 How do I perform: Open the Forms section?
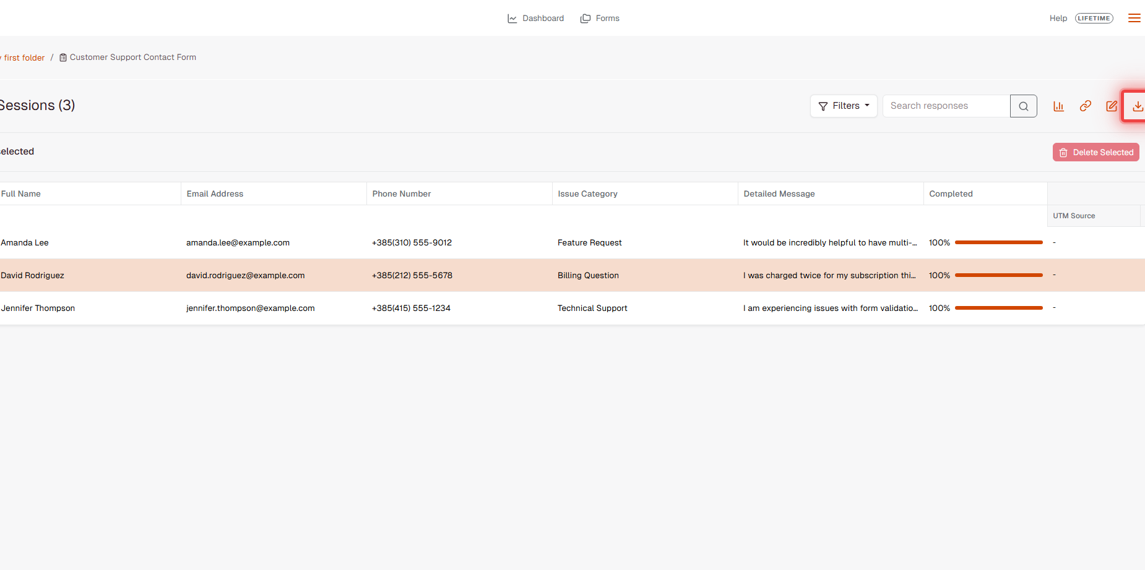click(599, 18)
